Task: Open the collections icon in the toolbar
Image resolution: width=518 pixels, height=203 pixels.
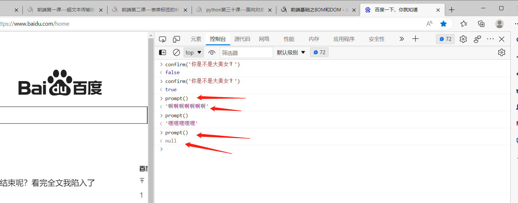Action: click(481, 24)
